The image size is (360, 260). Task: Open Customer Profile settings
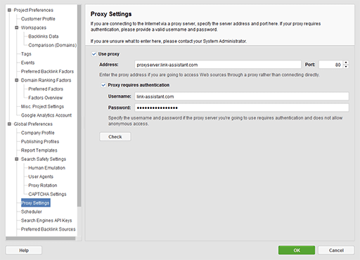[x=38, y=19]
